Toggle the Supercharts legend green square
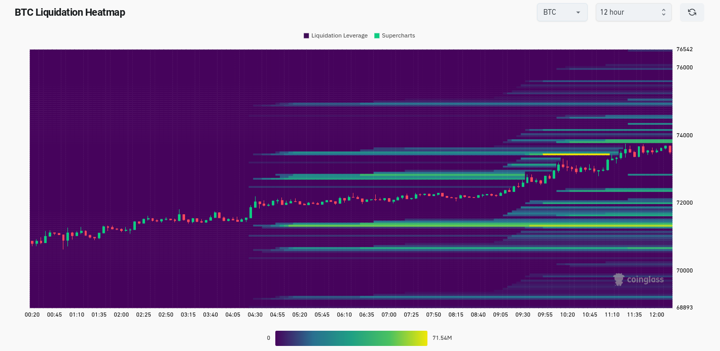720x351 pixels. (x=377, y=35)
